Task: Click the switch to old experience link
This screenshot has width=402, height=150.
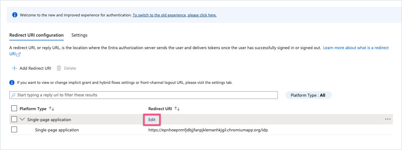Action: pos(174,15)
